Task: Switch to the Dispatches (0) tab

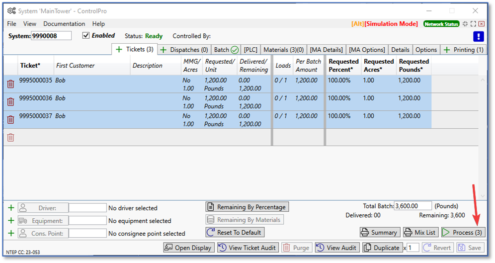Action: click(x=184, y=50)
